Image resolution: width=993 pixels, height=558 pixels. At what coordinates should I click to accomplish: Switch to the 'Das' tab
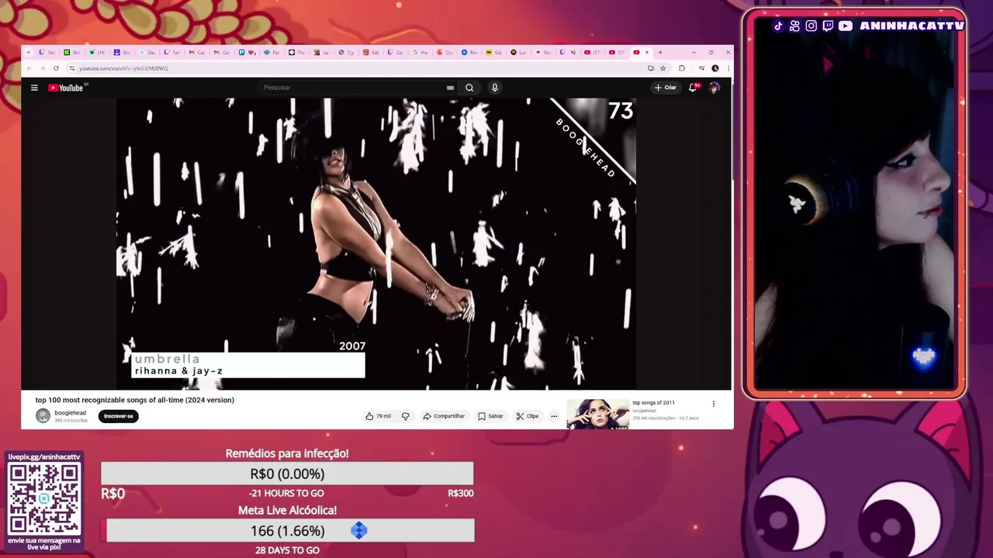[147, 53]
